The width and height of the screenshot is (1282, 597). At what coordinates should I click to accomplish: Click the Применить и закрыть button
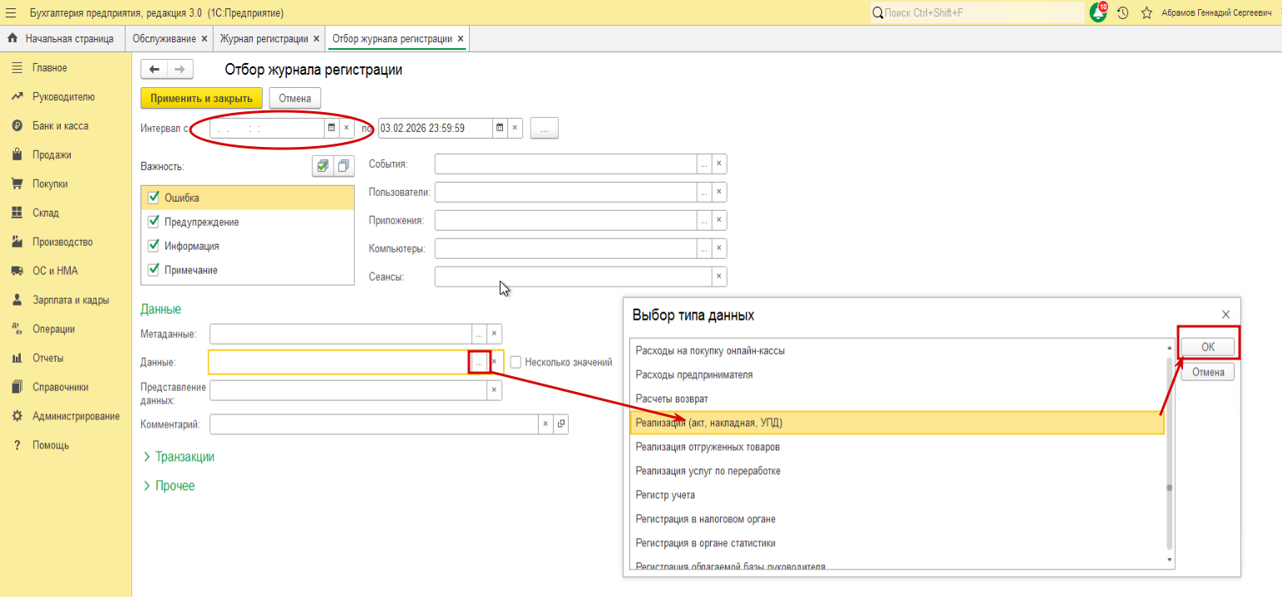tap(201, 98)
